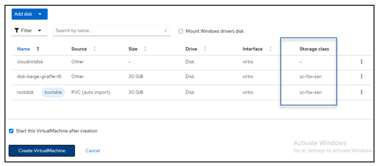Toggle ascending sort arrow on Name column
Viewport: 382px width, 166px height.
pos(38,49)
